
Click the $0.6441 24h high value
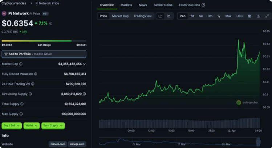pyautogui.click(x=81, y=45)
